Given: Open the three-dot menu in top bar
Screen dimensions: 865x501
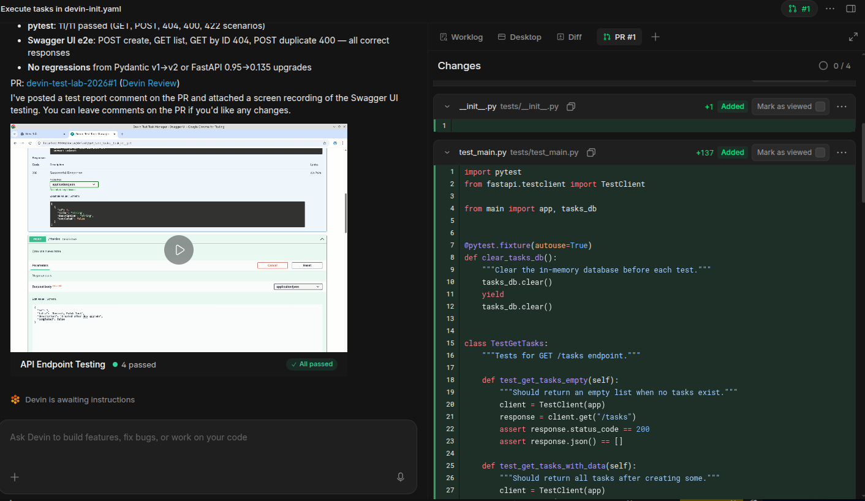Looking at the screenshot, I should point(830,9).
